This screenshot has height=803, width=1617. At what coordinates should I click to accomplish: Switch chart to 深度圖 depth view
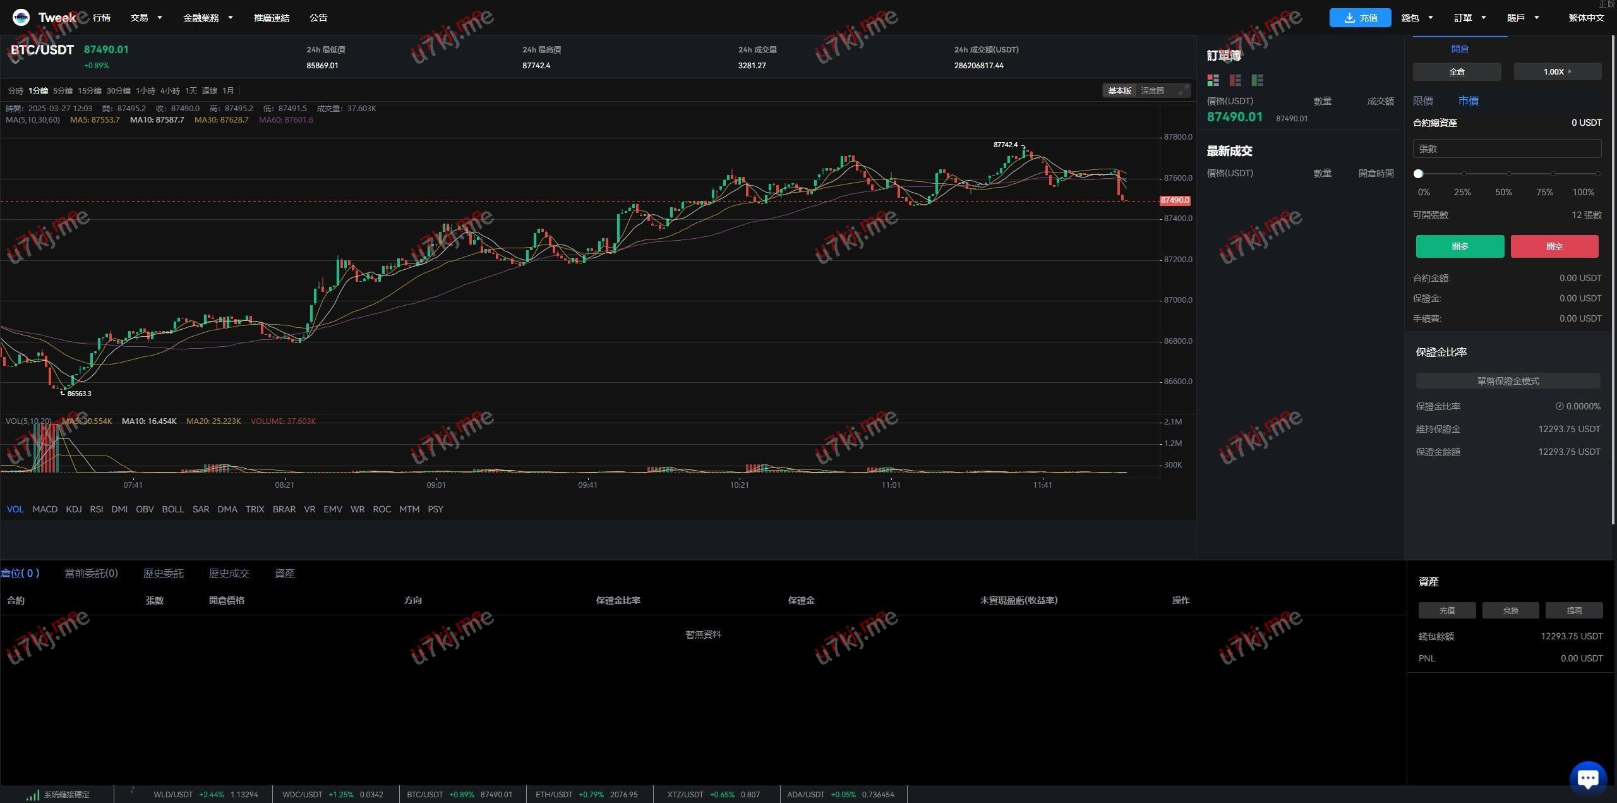pyautogui.click(x=1152, y=91)
